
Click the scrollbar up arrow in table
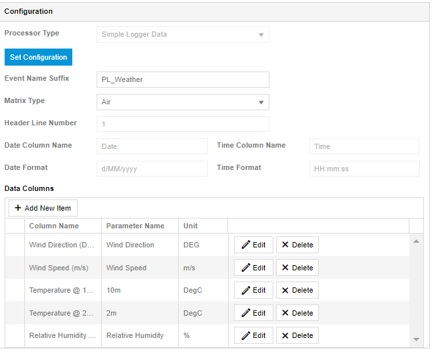(417, 241)
